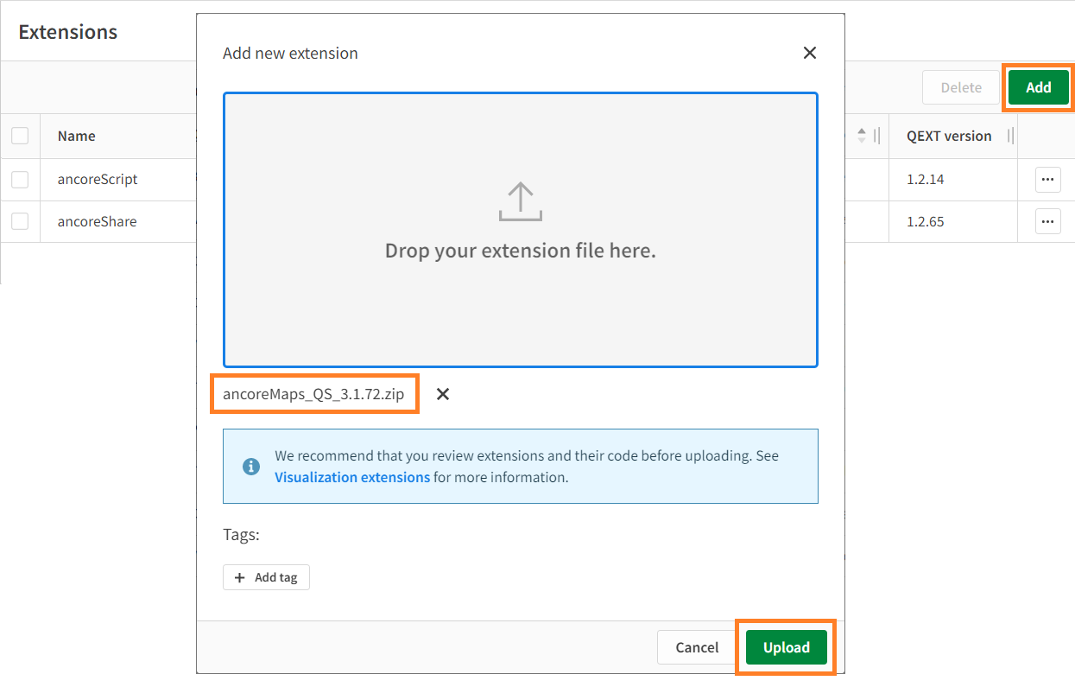
Task: Click the Extensions page heading
Action: [68, 32]
